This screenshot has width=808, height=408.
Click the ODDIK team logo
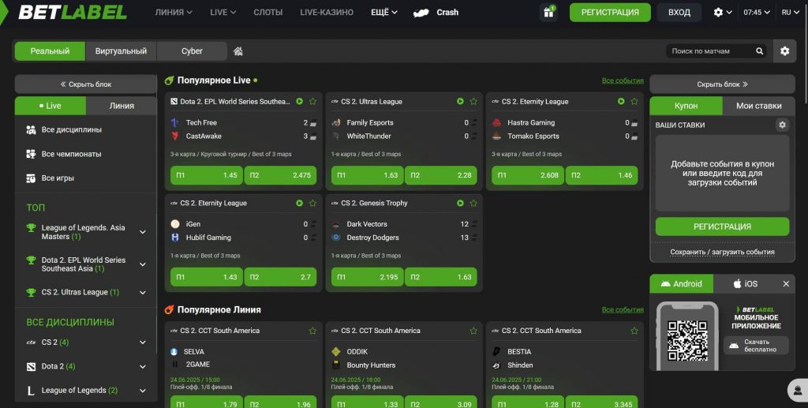336,352
